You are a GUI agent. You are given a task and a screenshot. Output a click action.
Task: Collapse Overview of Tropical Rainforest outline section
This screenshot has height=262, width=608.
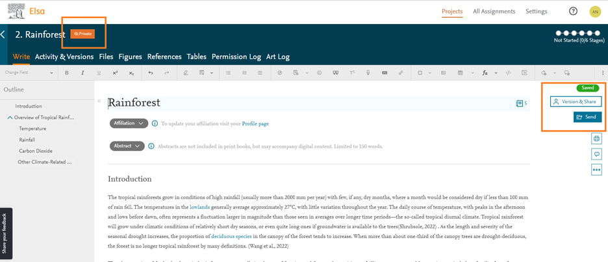coord(10,117)
